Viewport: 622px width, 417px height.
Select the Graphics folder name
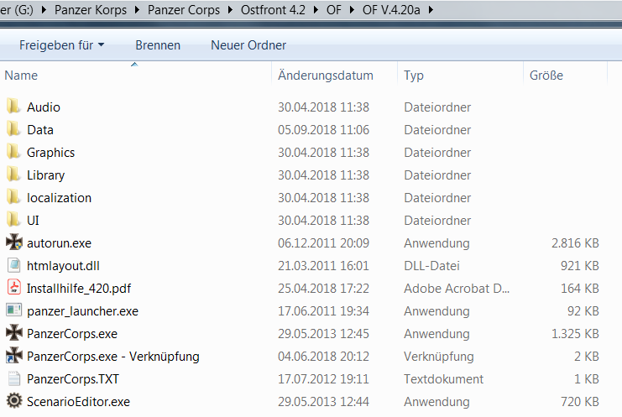coord(50,152)
